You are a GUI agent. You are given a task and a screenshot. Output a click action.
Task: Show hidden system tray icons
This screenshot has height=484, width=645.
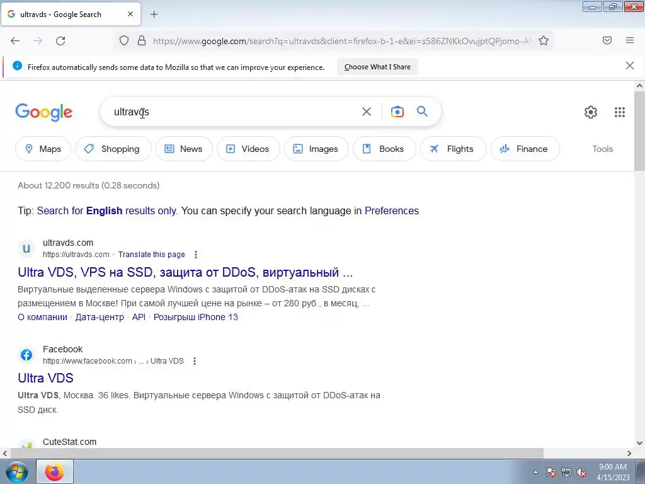click(535, 472)
